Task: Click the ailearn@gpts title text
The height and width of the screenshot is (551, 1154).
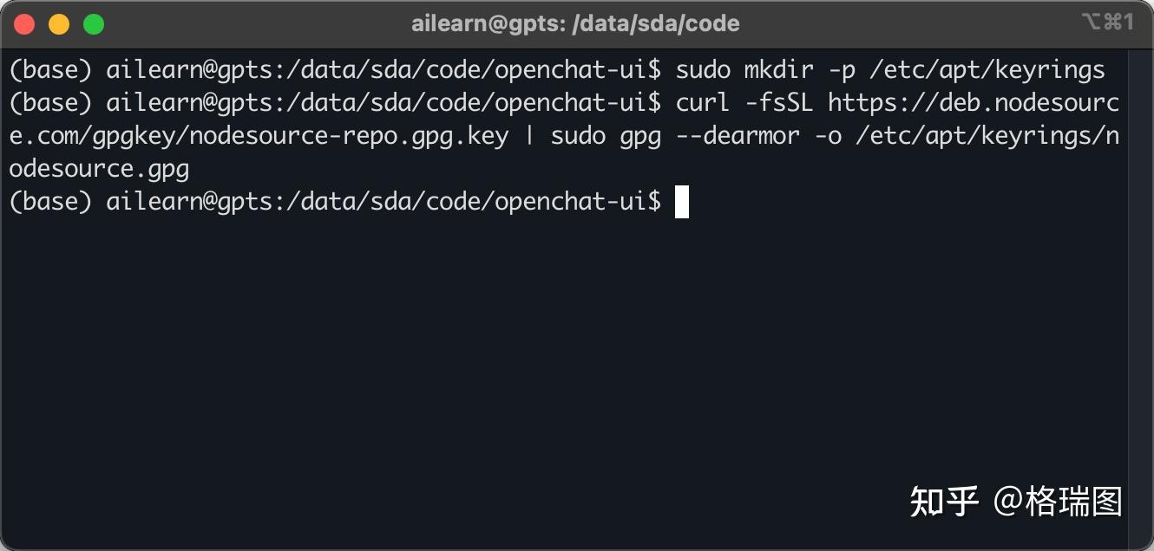Action: coord(486,23)
